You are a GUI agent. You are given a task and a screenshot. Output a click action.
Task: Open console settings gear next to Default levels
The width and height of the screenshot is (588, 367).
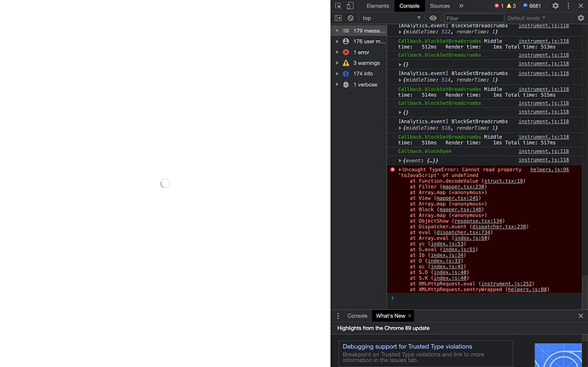[581, 18]
